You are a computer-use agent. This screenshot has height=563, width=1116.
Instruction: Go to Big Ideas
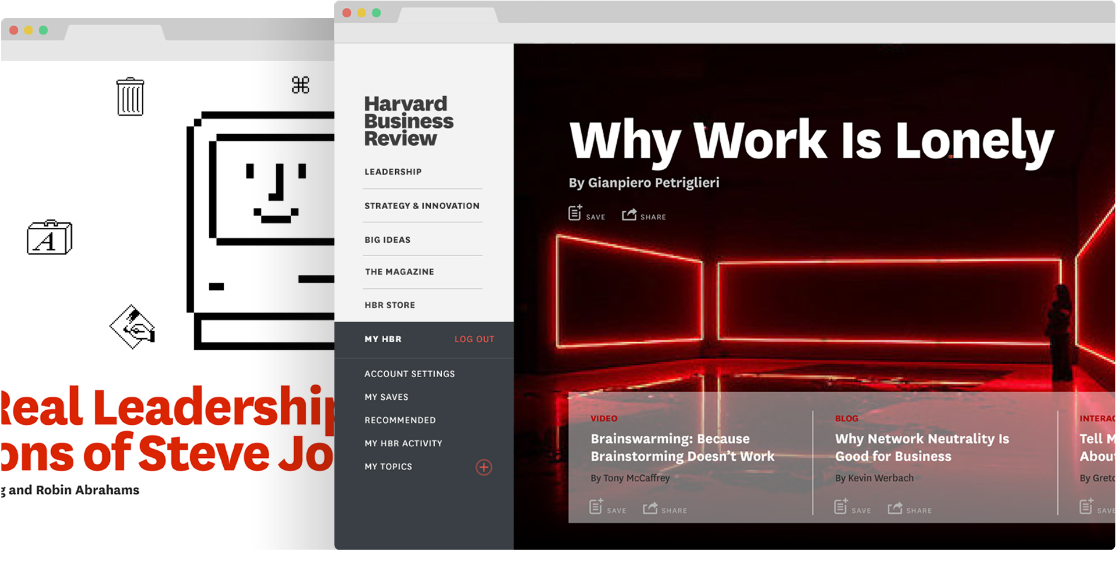pyautogui.click(x=387, y=240)
